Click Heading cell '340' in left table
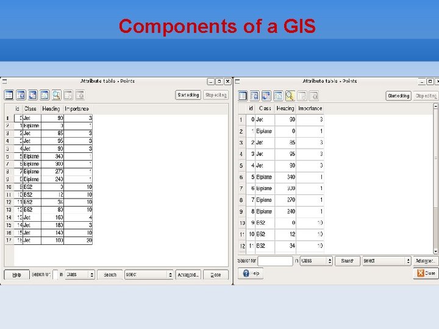The image size is (439, 329). coord(52,157)
